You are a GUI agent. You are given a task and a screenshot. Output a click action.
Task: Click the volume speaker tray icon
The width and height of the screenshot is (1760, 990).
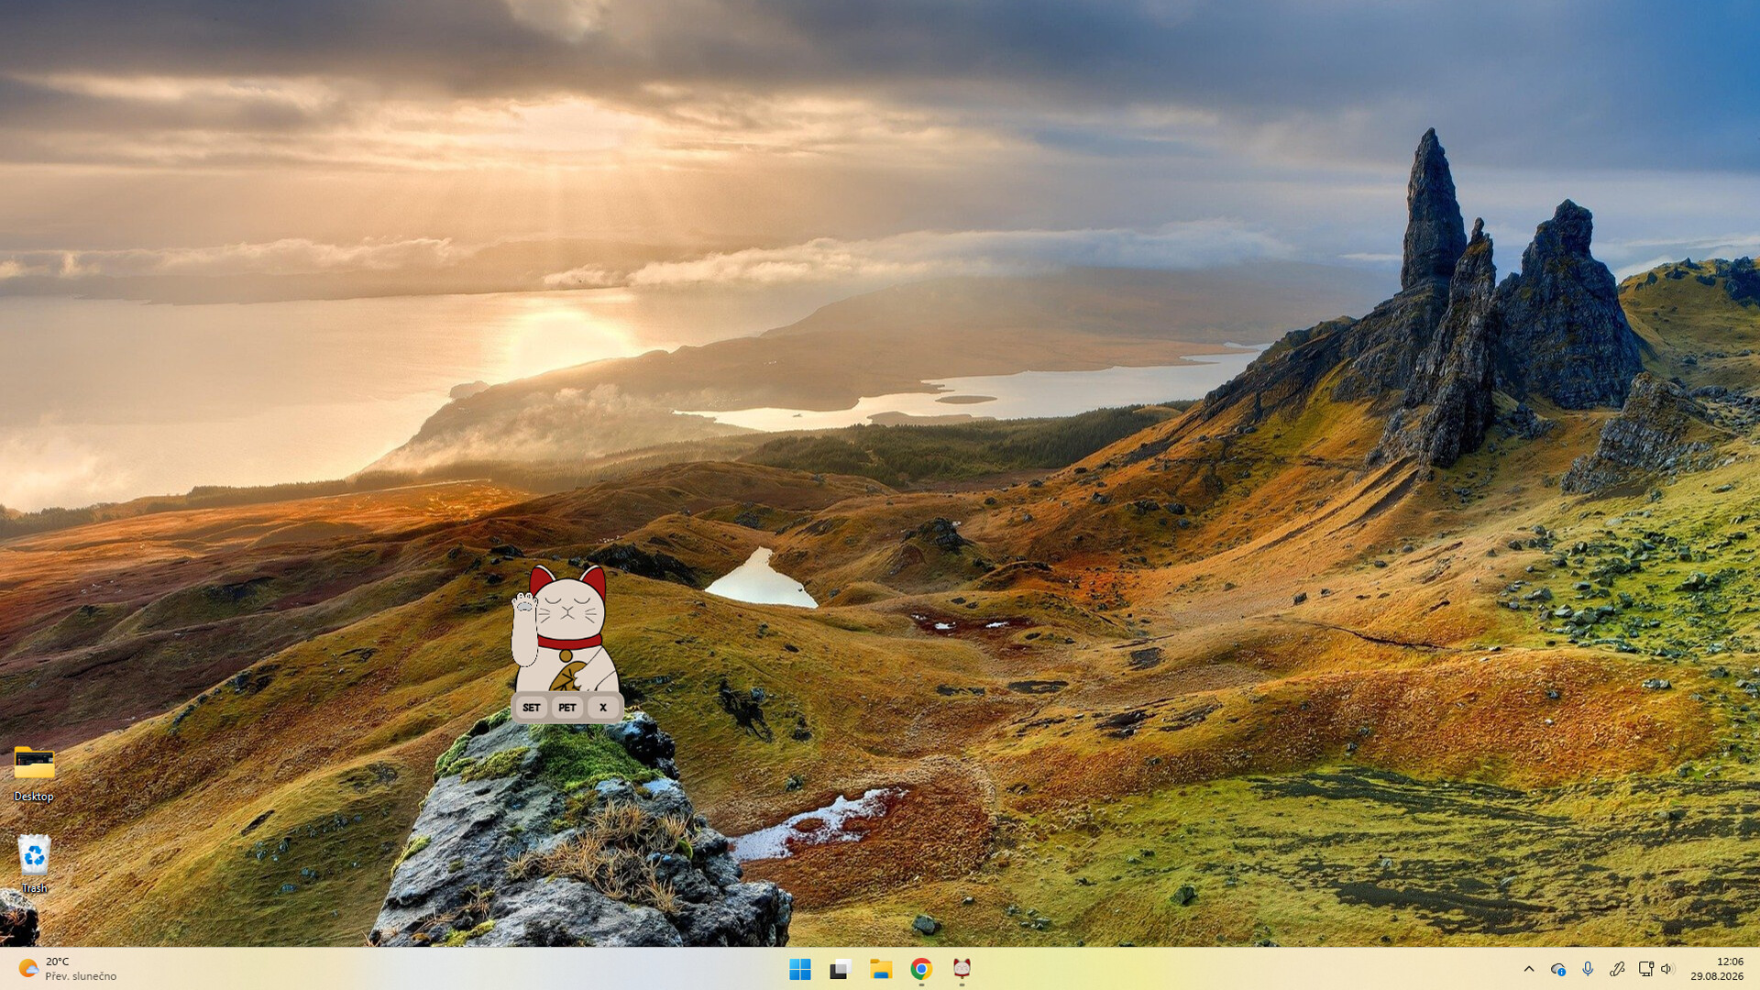coord(1666,969)
